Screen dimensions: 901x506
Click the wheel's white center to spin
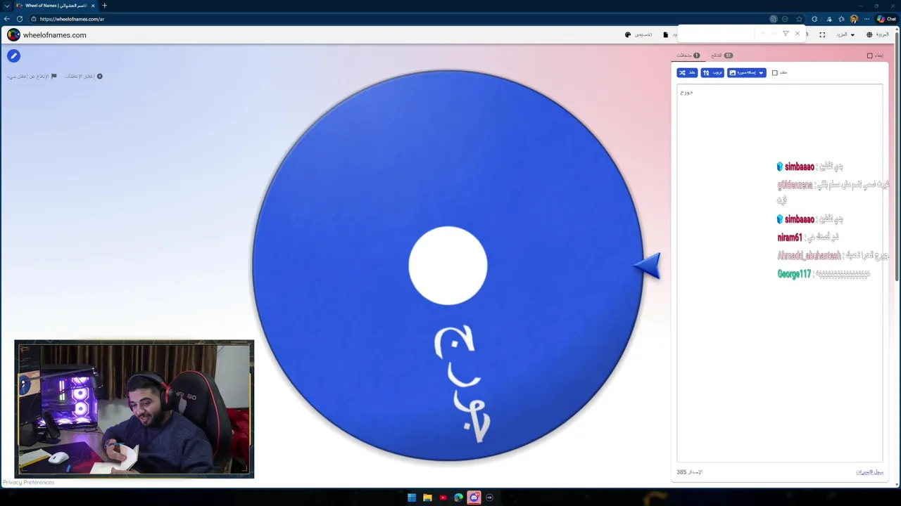[448, 266]
